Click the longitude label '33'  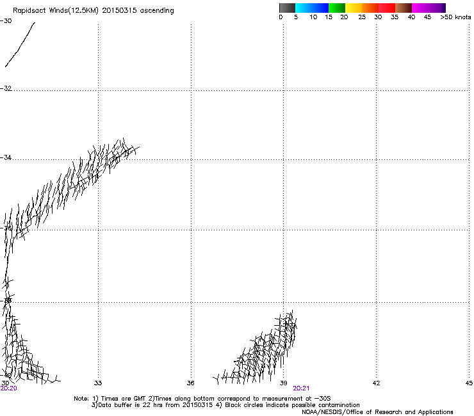pos(98,383)
